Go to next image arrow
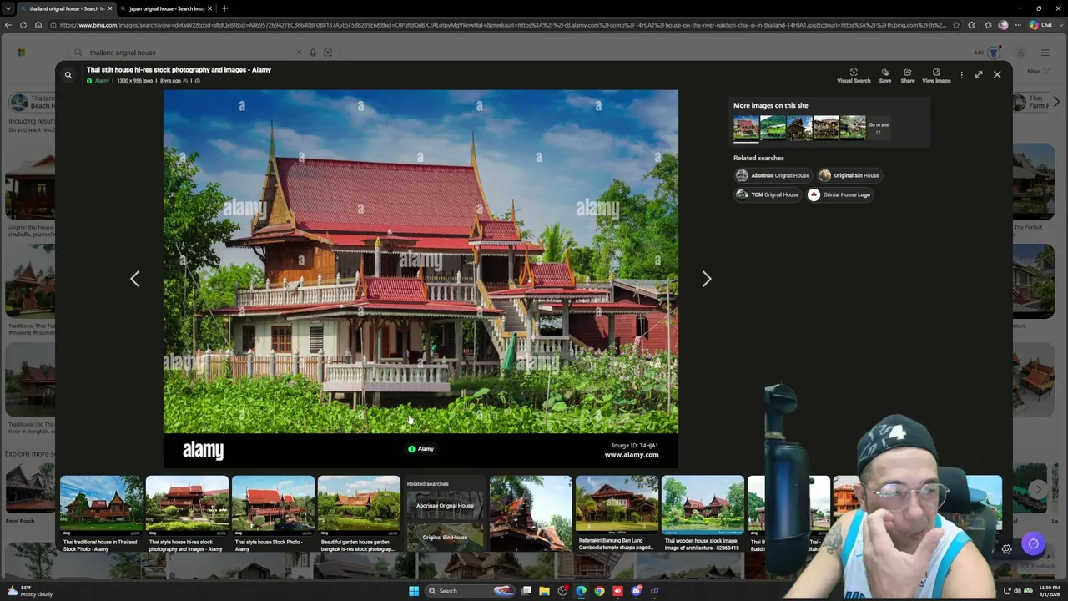 [707, 279]
